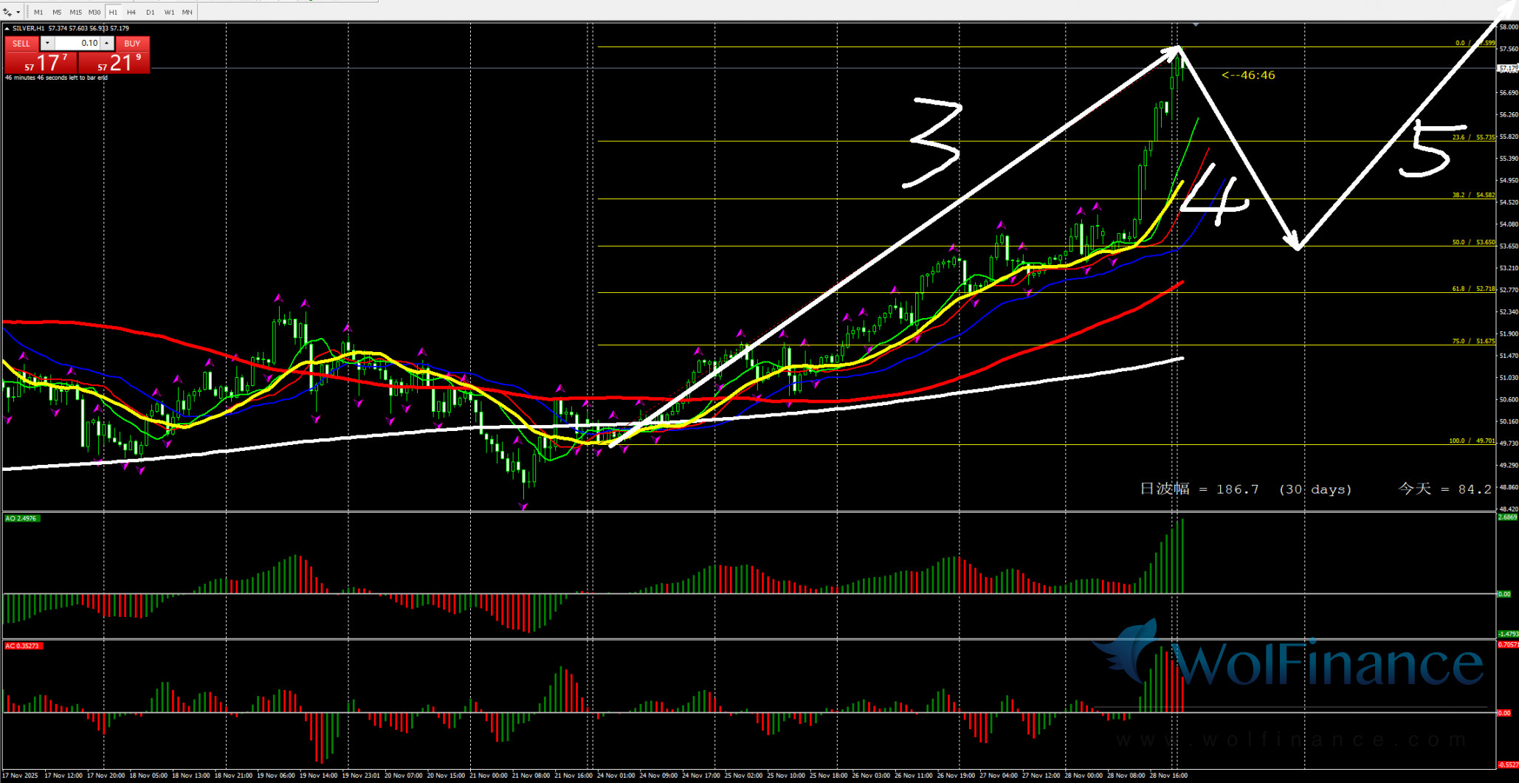Viewport: 1519px width, 783px height.
Task: Change chart to D1 daily timeframe
Action: pos(150,12)
